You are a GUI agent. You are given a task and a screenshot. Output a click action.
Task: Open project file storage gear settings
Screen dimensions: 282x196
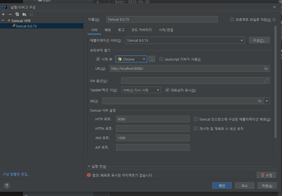274,19
